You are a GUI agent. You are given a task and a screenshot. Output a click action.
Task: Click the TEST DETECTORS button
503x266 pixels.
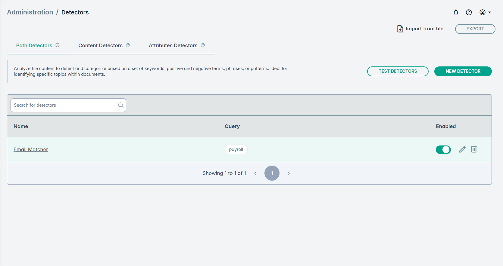point(398,71)
